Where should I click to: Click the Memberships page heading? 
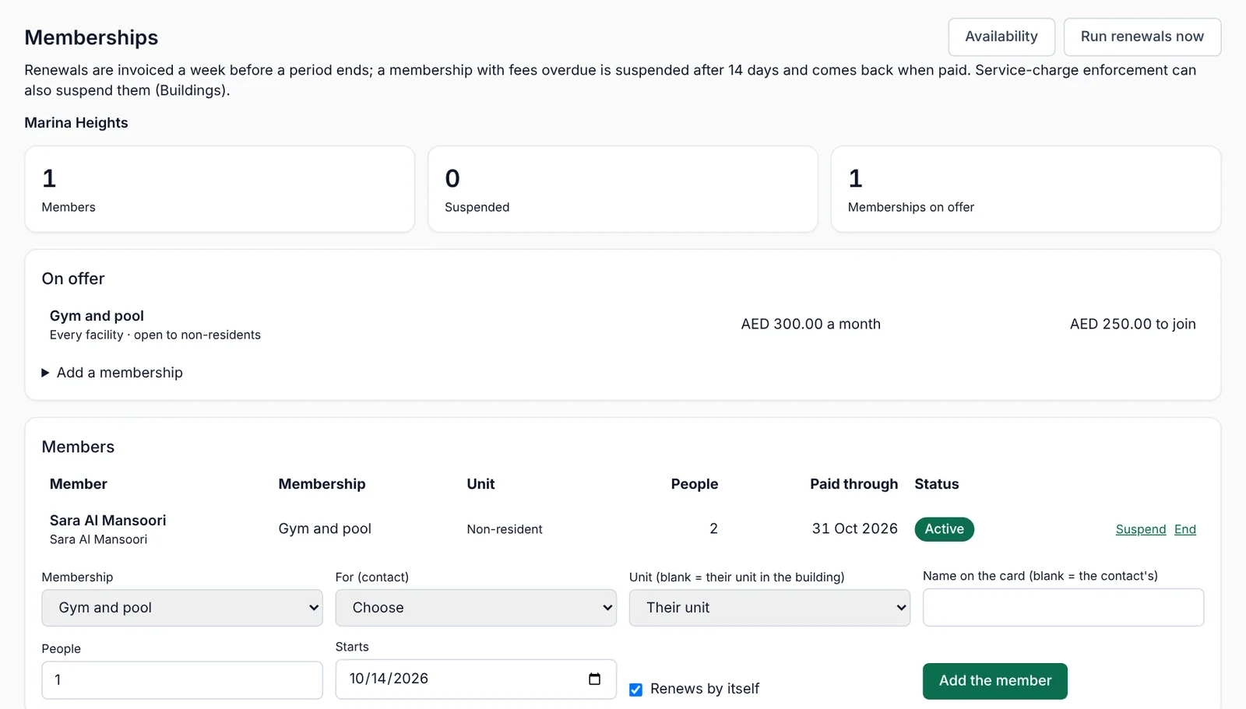tap(91, 37)
